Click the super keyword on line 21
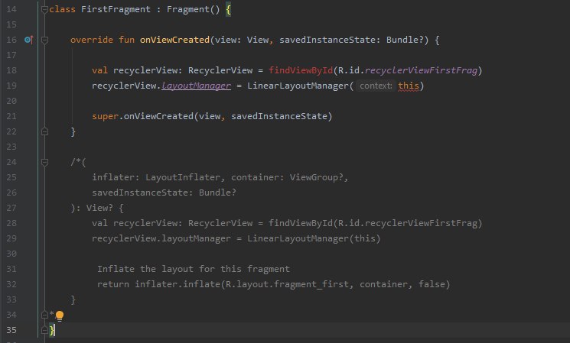This screenshot has width=570, height=343. [x=105, y=116]
